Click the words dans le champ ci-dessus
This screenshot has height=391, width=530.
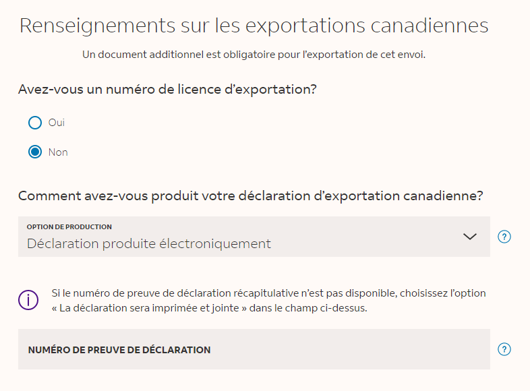point(308,308)
